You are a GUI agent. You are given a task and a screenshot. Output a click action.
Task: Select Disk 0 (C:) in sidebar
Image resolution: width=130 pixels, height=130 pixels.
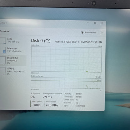coord(13,60)
